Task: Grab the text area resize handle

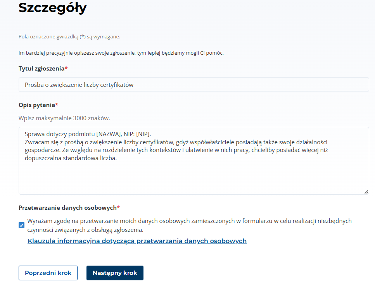Action: coord(366,192)
